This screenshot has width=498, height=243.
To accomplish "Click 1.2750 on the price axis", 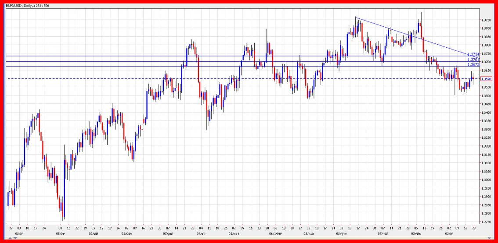I will (x=485, y=222).
